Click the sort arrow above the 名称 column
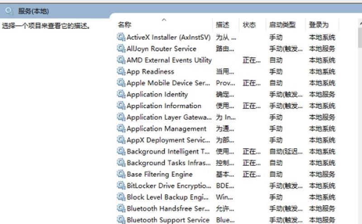362x224 pixels. click(164, 20)
